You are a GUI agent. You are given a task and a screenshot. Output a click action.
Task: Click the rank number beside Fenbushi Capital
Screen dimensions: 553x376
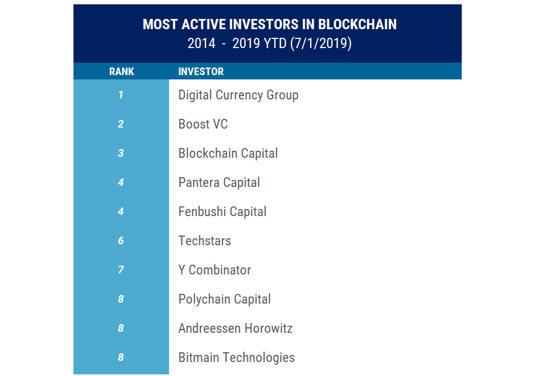coord(121,212)
